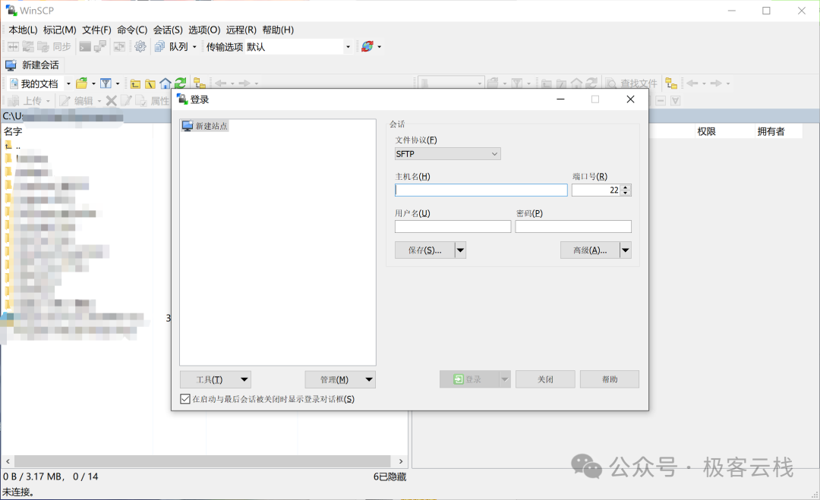Viewport: 820px width, 500px height.
Task: Click the 关闭 button in login dialog
Action: [x=544, y=379]
